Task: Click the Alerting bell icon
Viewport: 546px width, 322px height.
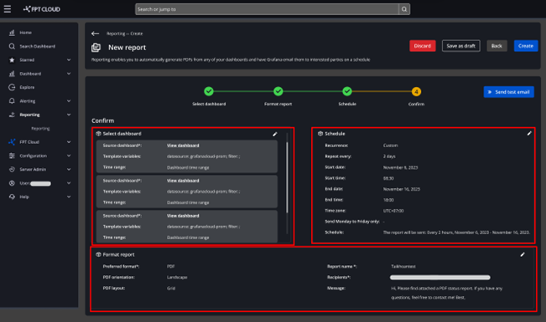Action: click(x=12, y=101)
